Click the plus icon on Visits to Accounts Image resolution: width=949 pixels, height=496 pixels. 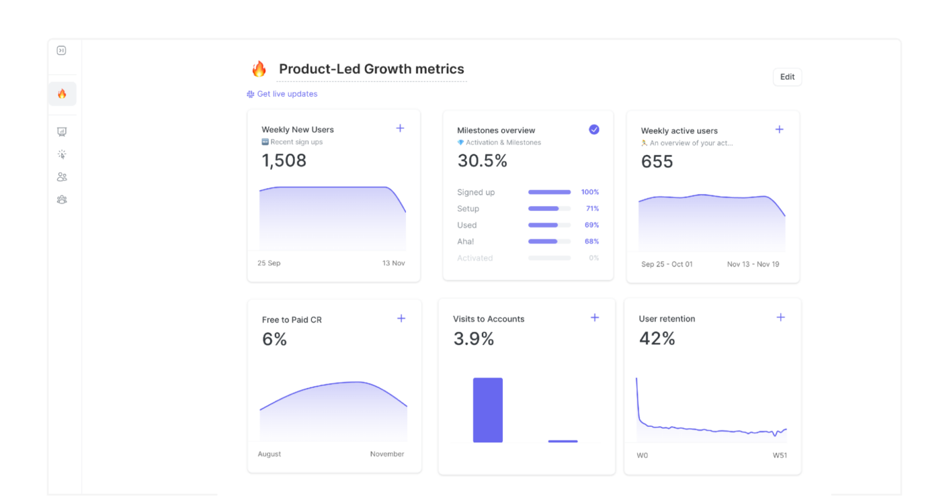[x=594, y=318]
